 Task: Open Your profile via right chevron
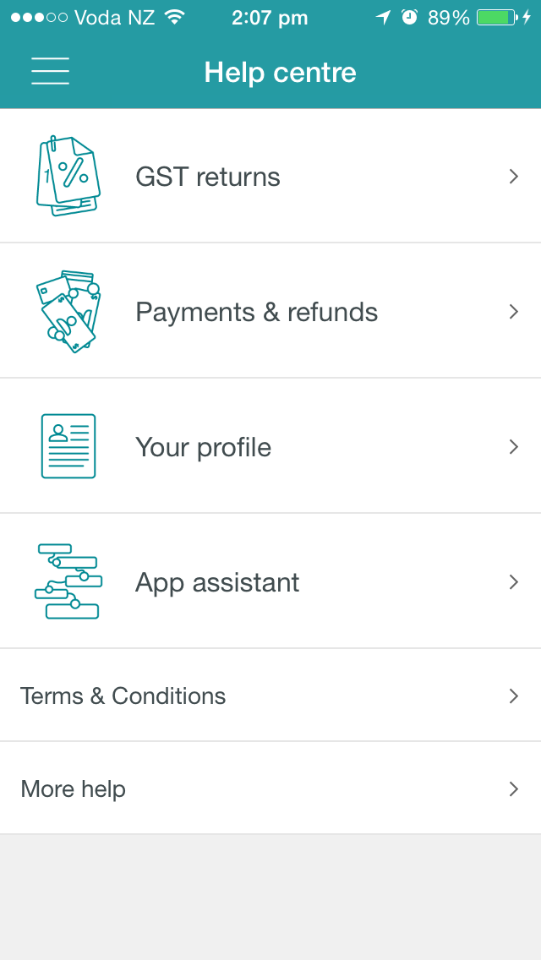click(x=513, y=447)
